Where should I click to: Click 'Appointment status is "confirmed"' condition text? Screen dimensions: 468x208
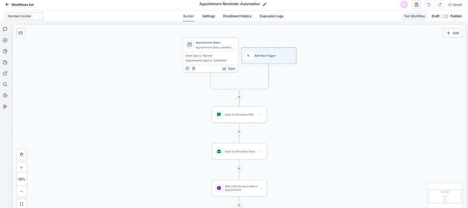coord(206,60)
